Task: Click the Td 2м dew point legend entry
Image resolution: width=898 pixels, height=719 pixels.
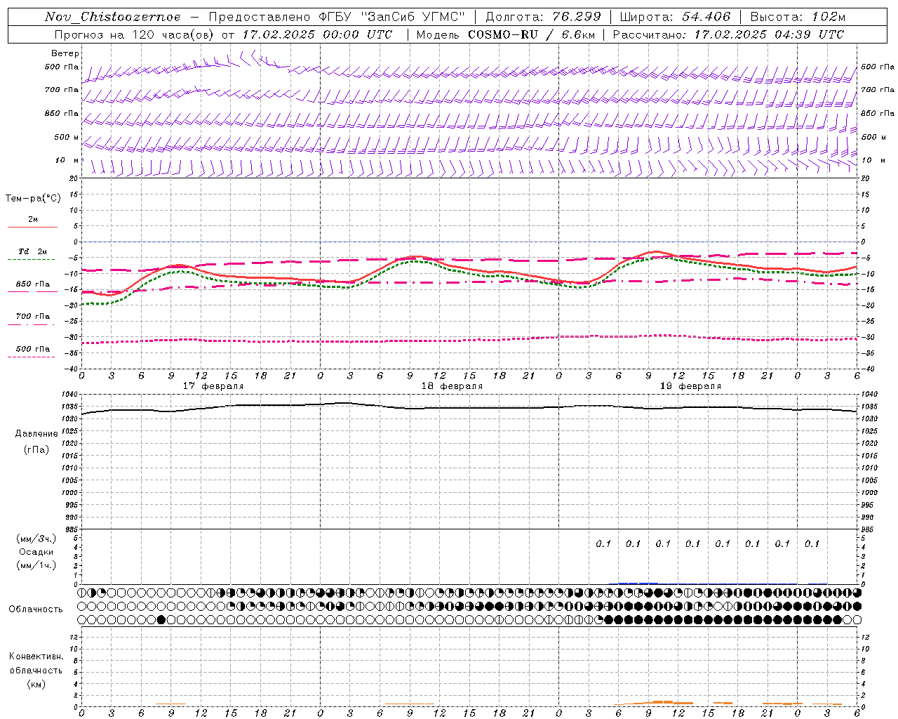Action: click(x=33, y=251)
